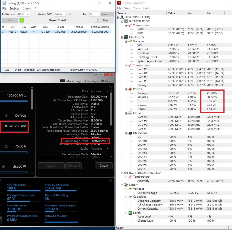This screenshot has width=232, height=230.
Task: Click the Apply button
Action: [x=51, y=165]
